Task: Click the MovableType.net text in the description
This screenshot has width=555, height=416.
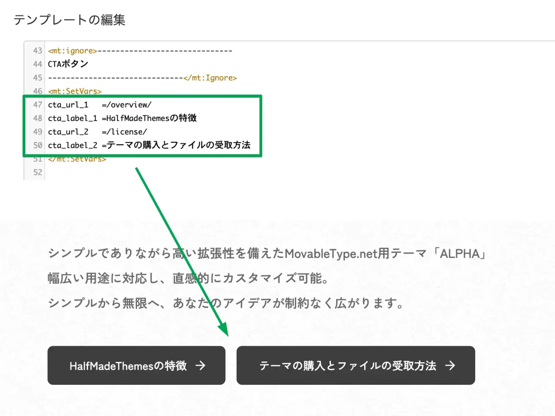Action: pos(331,253)
